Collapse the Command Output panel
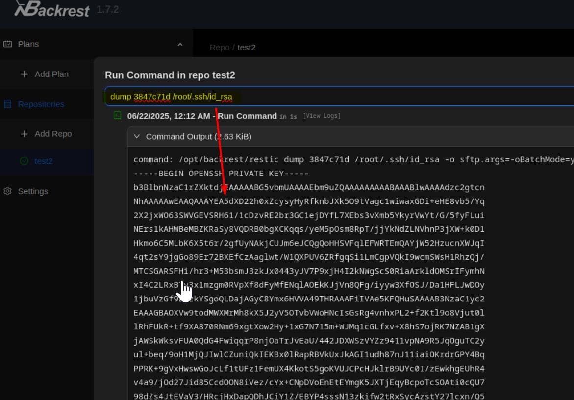Screen dimensions: 574x400 (x=137, y=137)
